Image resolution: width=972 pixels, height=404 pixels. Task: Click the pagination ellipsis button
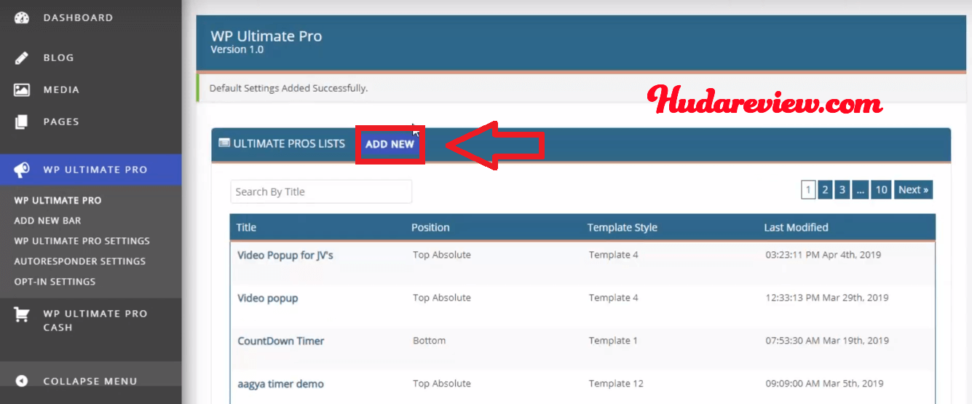click(860, 190)
